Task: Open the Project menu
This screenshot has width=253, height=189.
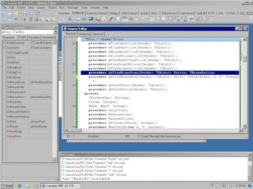Action: coord(52,7)
